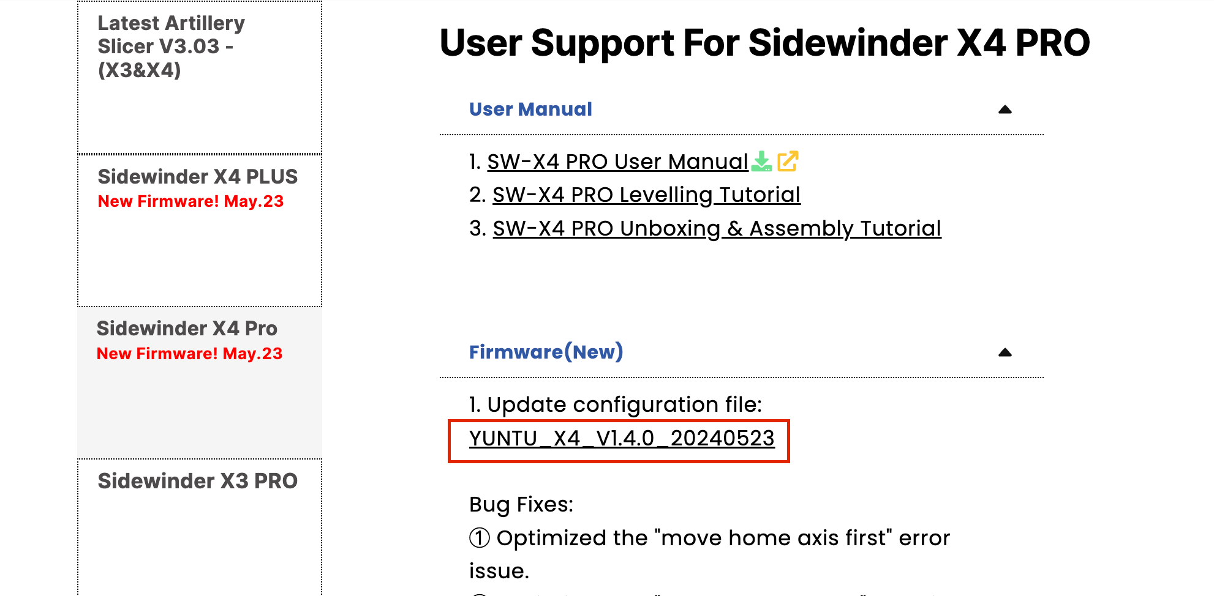Click New Firmware! May.23 under X4 Pro

189,354
